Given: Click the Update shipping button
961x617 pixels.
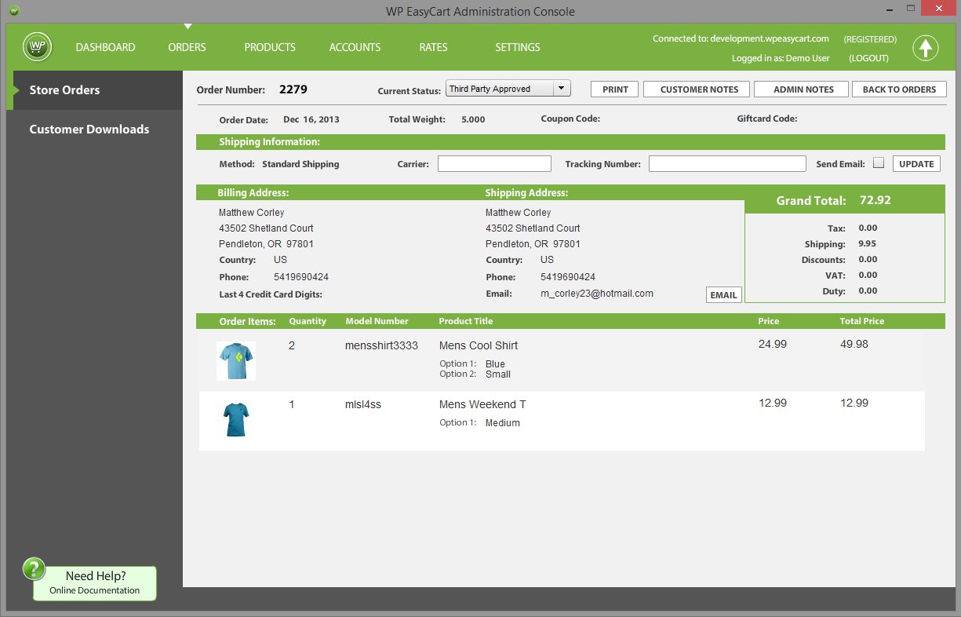Looking at the screenshot, I should [x=916, y=164].
